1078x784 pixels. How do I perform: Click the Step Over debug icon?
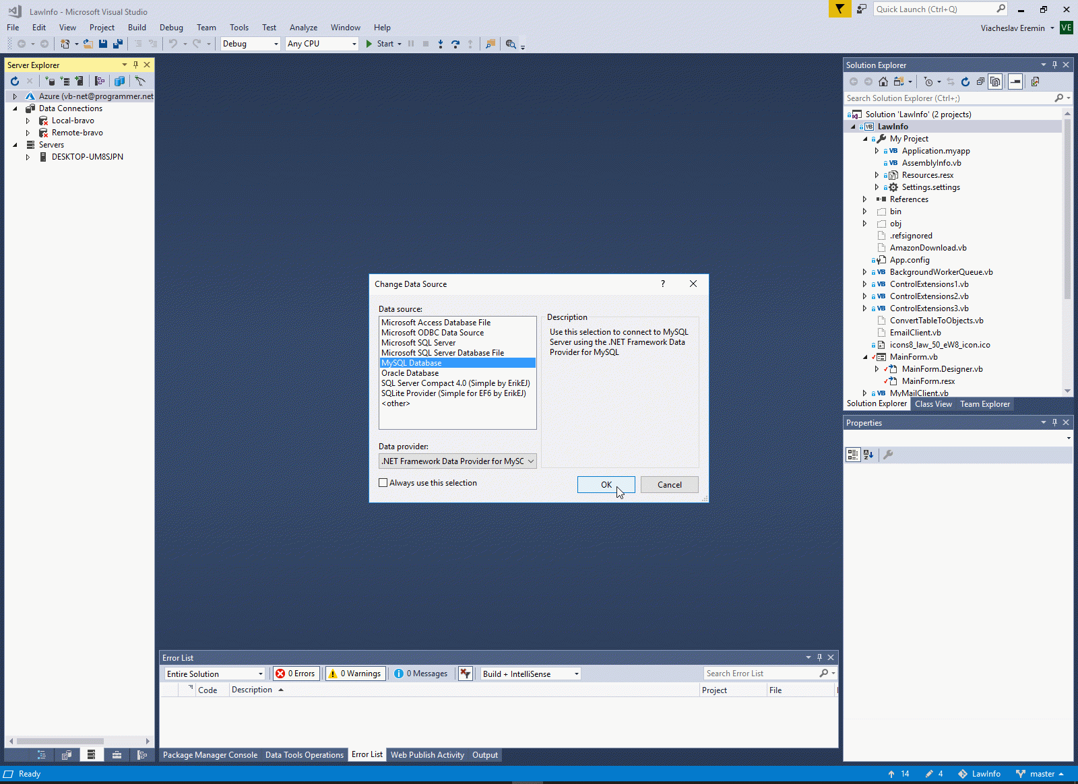[x=455, y=44]
